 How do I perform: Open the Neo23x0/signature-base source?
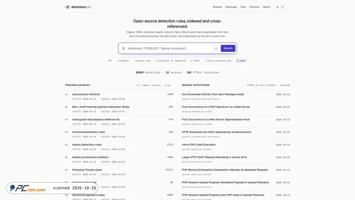coord(88,195)
